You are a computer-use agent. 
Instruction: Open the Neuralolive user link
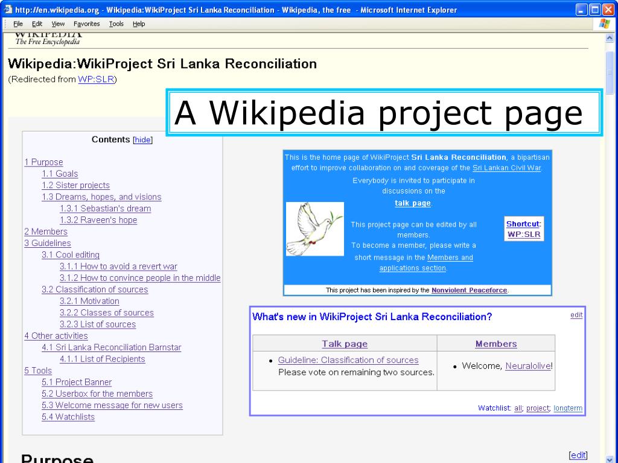click(x=527, y=366)
